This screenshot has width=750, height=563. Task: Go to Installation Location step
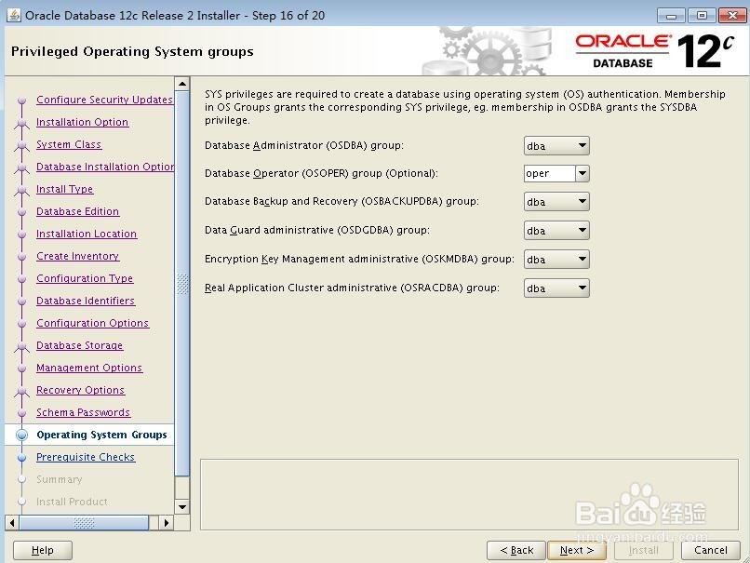click(87, 234)
